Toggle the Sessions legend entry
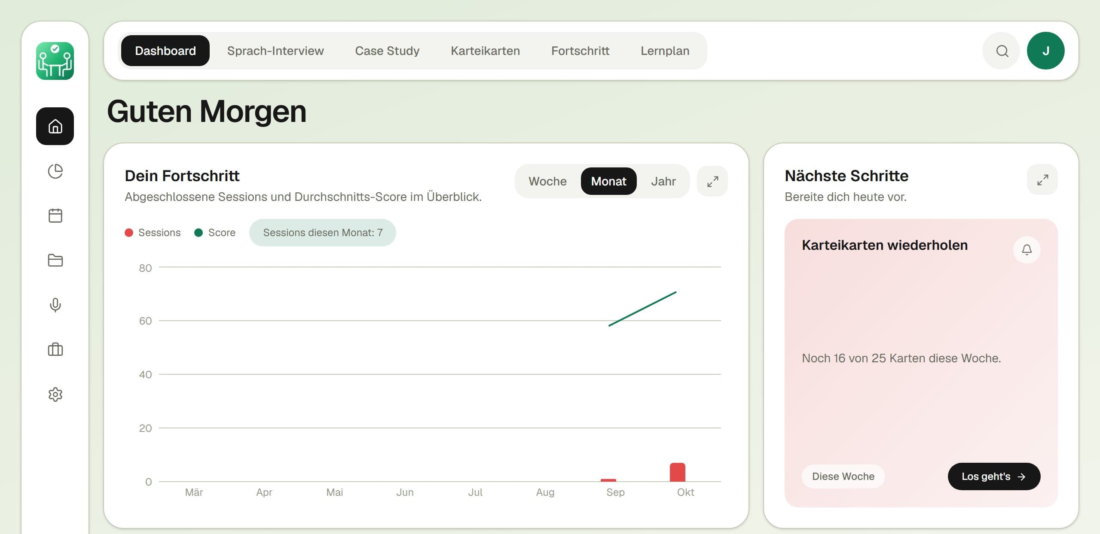 coord(153,233)
